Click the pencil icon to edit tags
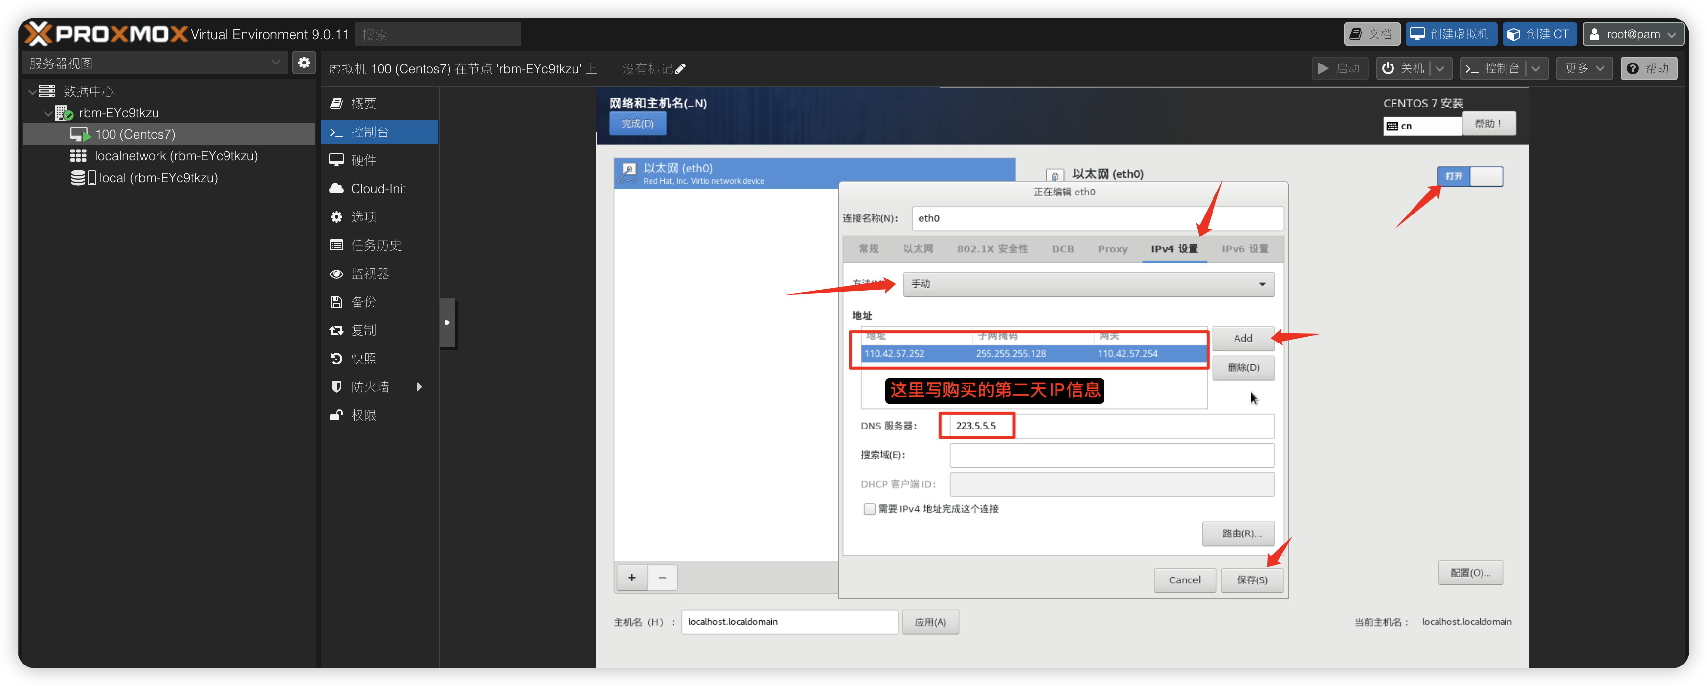The height and width of the screenshot is (686, 1707). (x=680, y=69)
